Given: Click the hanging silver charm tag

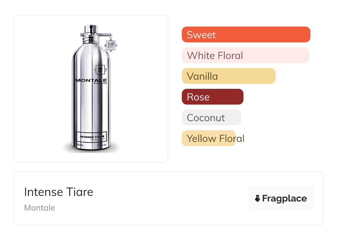Looking at the screenshot, I should [111, 45].
